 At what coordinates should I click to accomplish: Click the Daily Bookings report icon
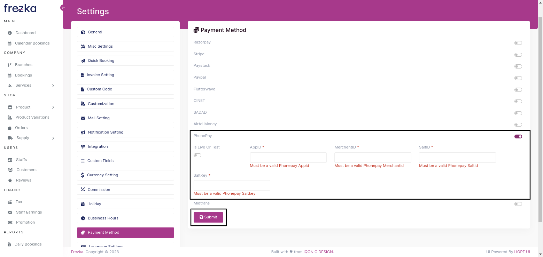[10, 244]
